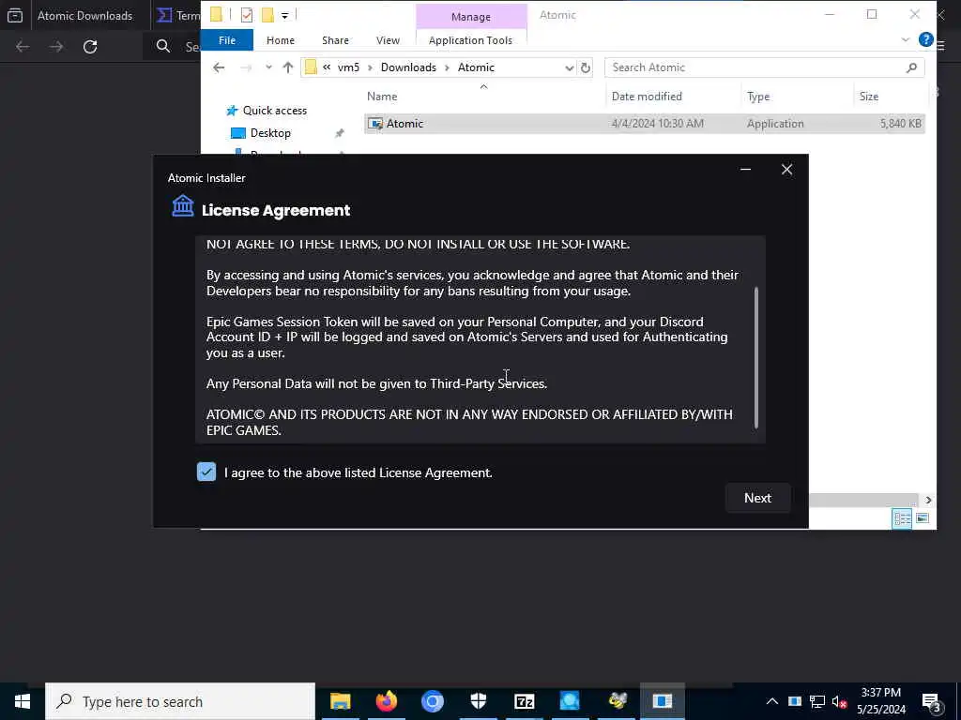Switch to the Home ribbon tab
961x720 pixels.
pos(280,40)
